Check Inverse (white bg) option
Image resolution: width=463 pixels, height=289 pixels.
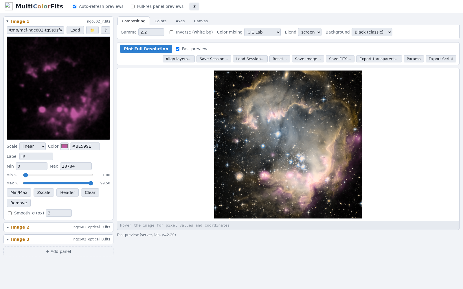[x=172, y=32]
